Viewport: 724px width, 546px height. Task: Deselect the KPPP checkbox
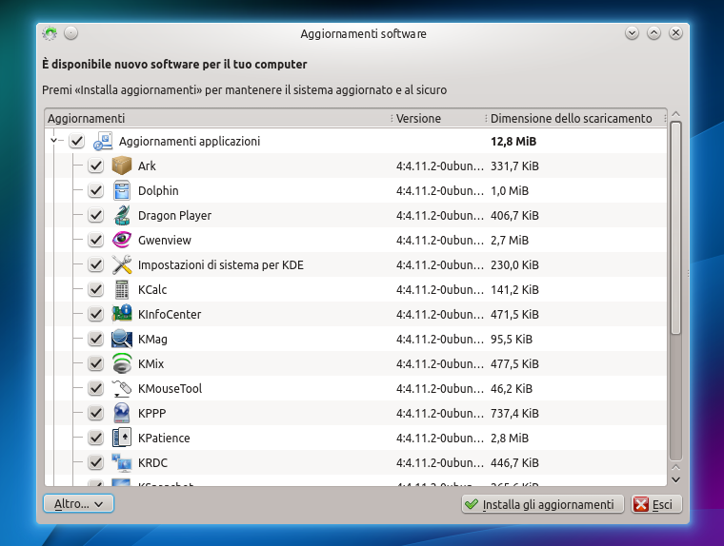click(95, 413)
